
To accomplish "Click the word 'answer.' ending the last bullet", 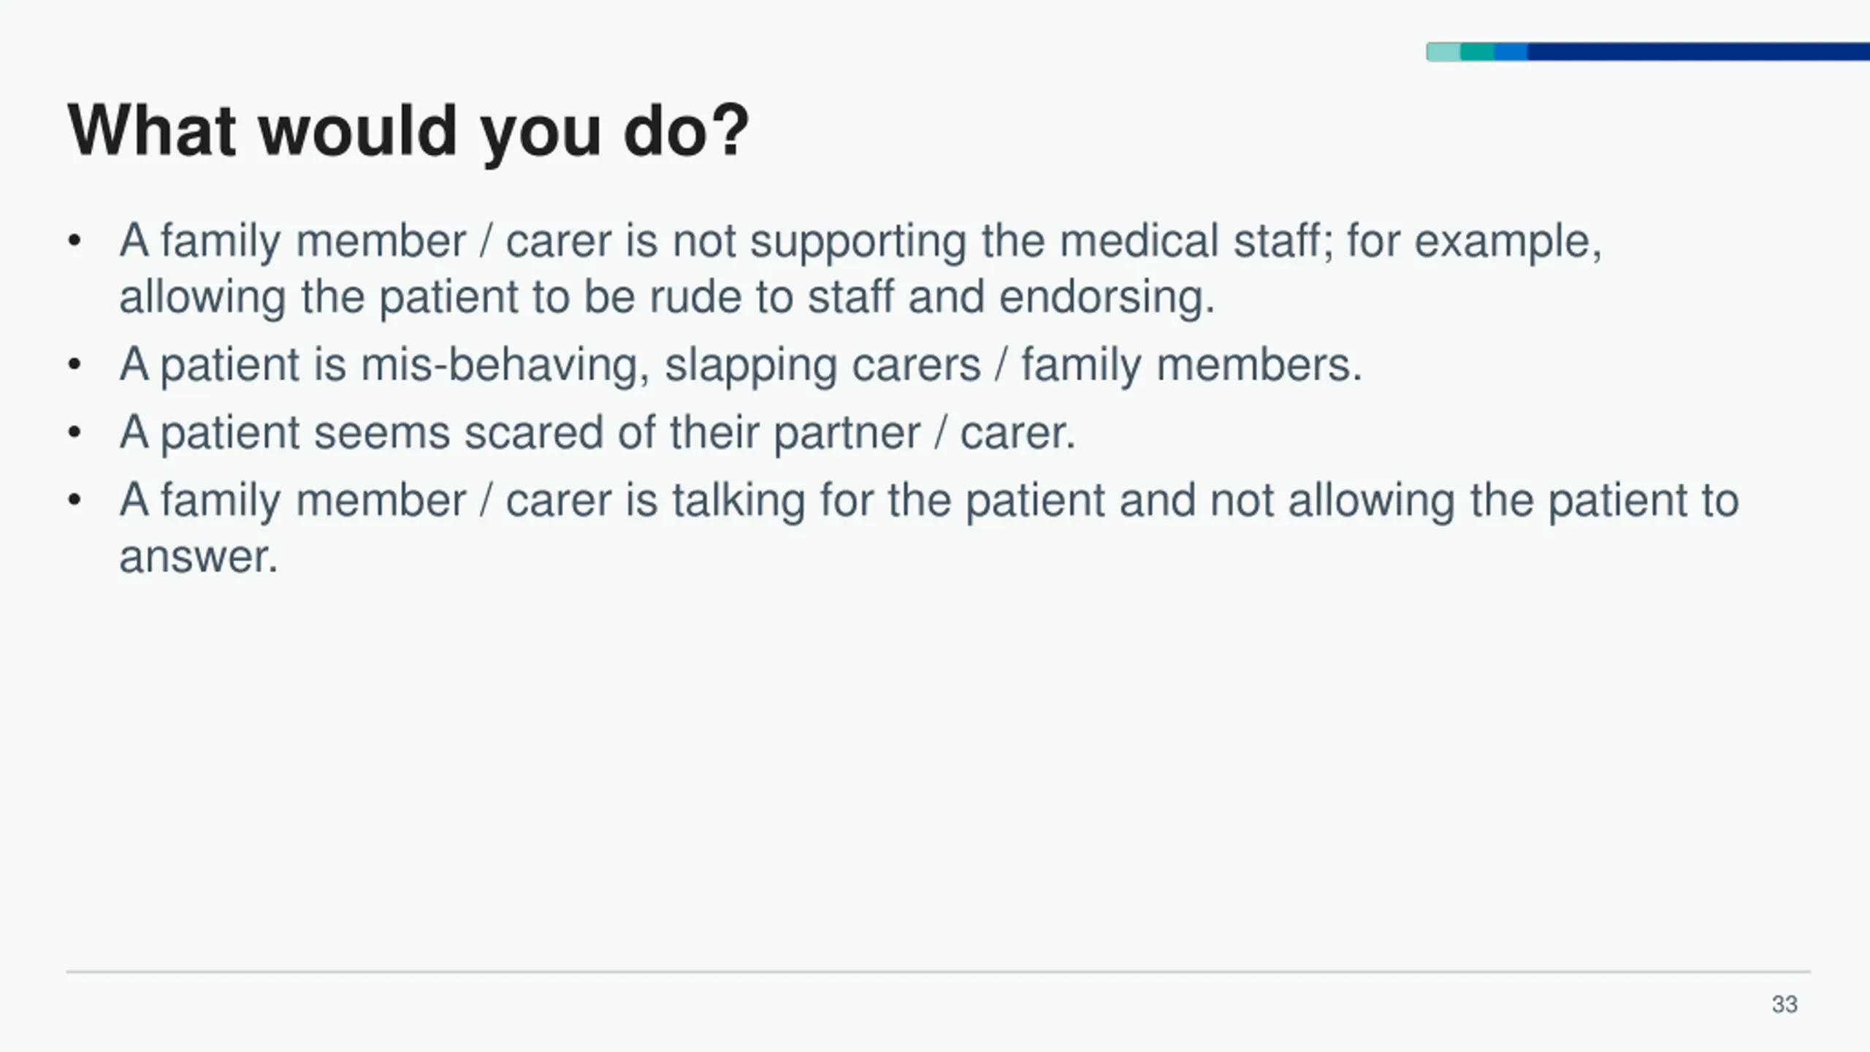I will tap(199, 557).
